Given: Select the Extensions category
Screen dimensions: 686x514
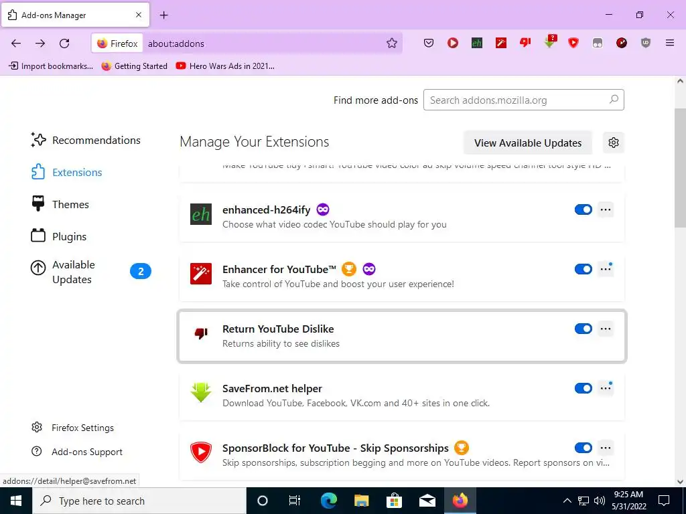Looking at the screenshot, I should [66, 172].
